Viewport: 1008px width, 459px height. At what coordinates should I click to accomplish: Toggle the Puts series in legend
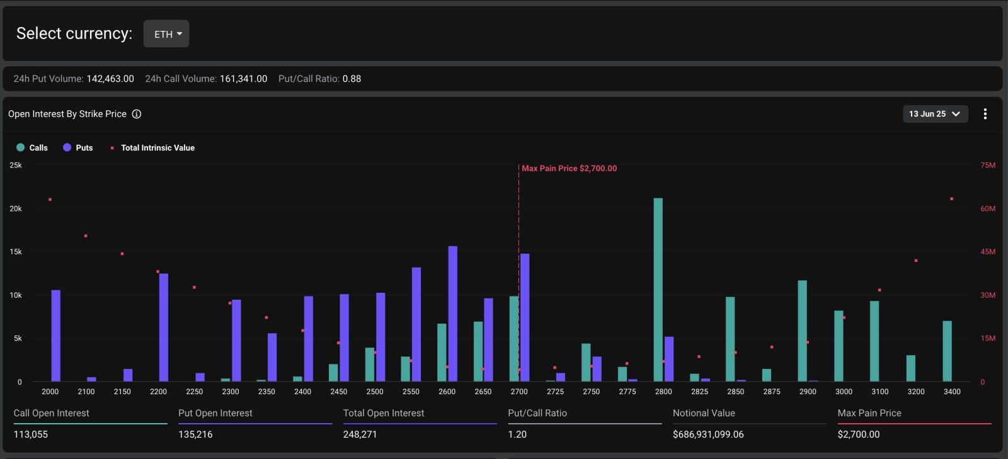coord(84,148)
